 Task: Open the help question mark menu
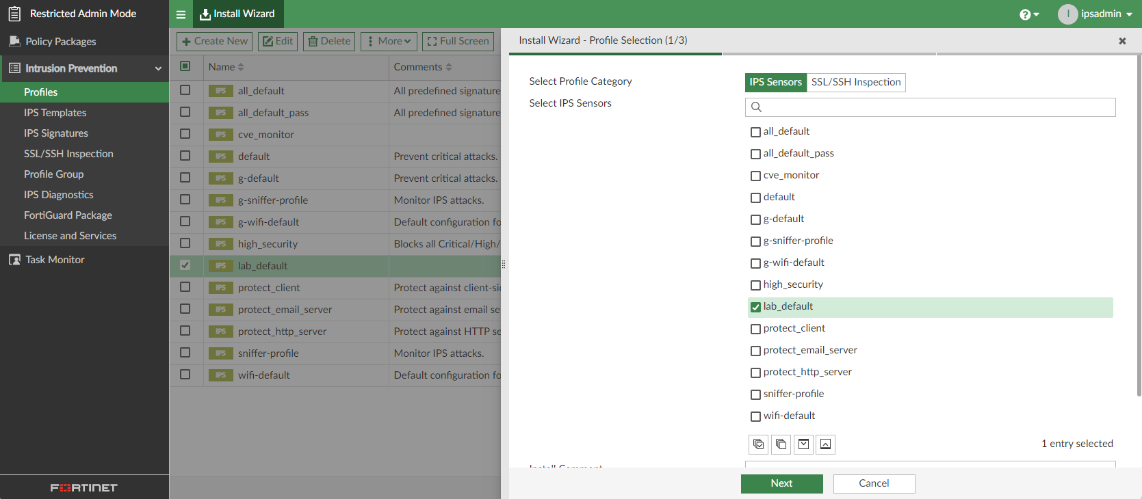click(1028, 14)
